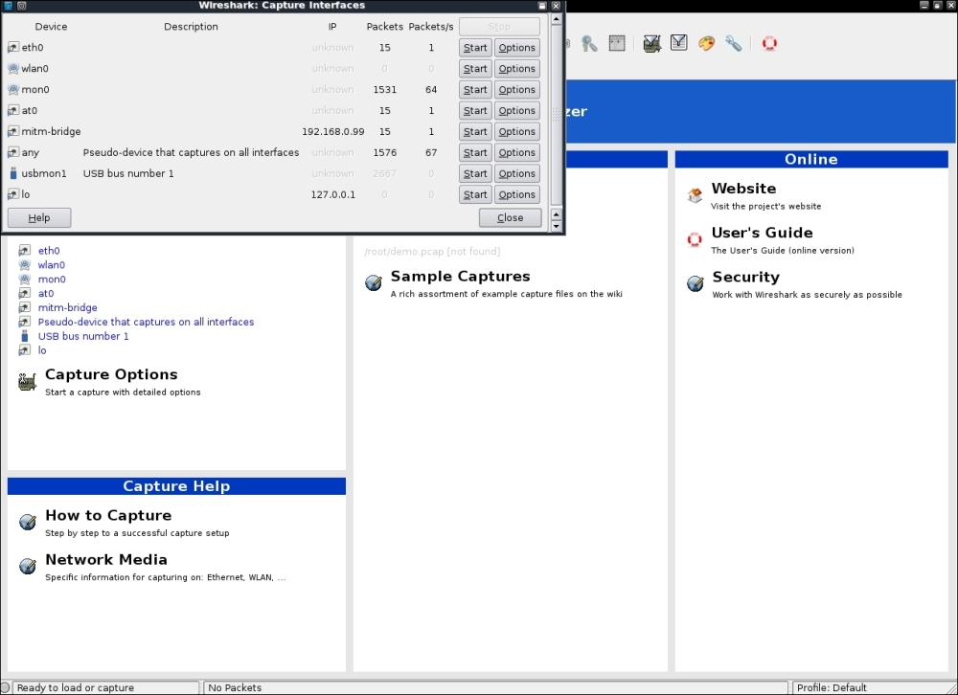Image resolution: width=958 pixels, height=695 pixels.
Task: Start capture on at0
Action: 475,110
